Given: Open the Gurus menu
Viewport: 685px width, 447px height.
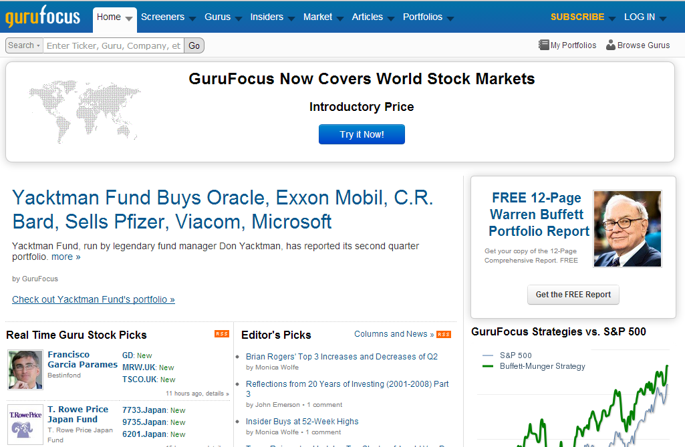Looking at the screenshot, I should pyautogui.click(x=223, y=17).
